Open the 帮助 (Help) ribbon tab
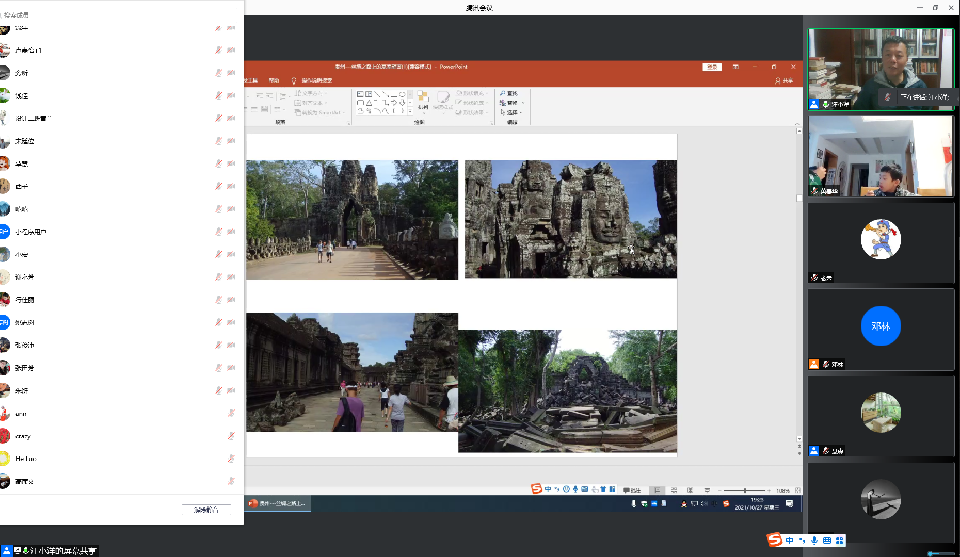The width and height of the screenshot is (960, 557). click(274, 80)
